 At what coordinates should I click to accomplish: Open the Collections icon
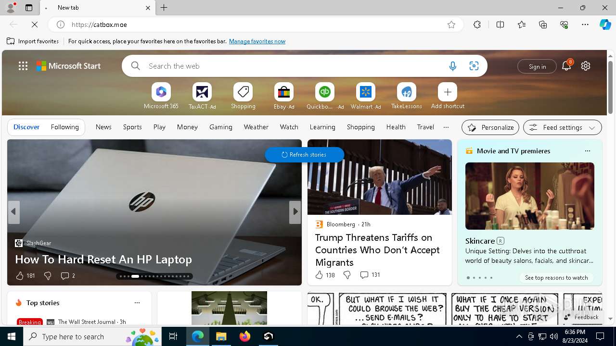coord(543,25)
